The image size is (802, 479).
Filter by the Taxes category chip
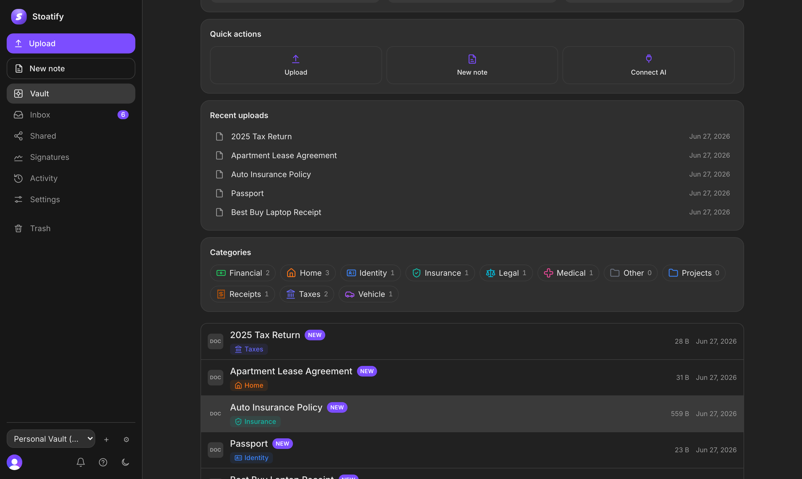(x=307, y=294)
